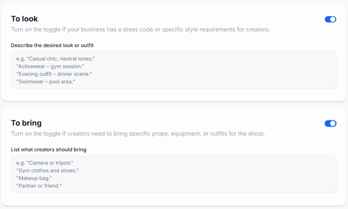
Task: Click the white knob on To bring switch
Action: [333, 123]
